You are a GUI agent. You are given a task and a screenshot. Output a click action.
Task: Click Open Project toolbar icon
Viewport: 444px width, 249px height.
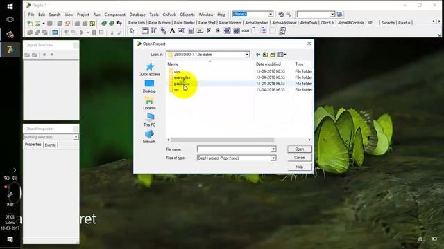coord(67,24)
